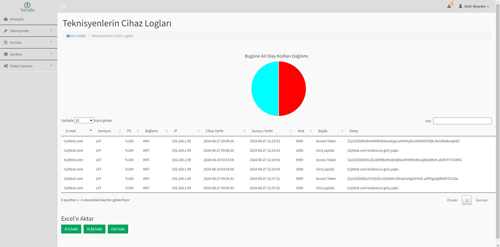Screen dimensions: 500x247
Task: Sort table by Cihaz Tarihi column
Action: 215,131
